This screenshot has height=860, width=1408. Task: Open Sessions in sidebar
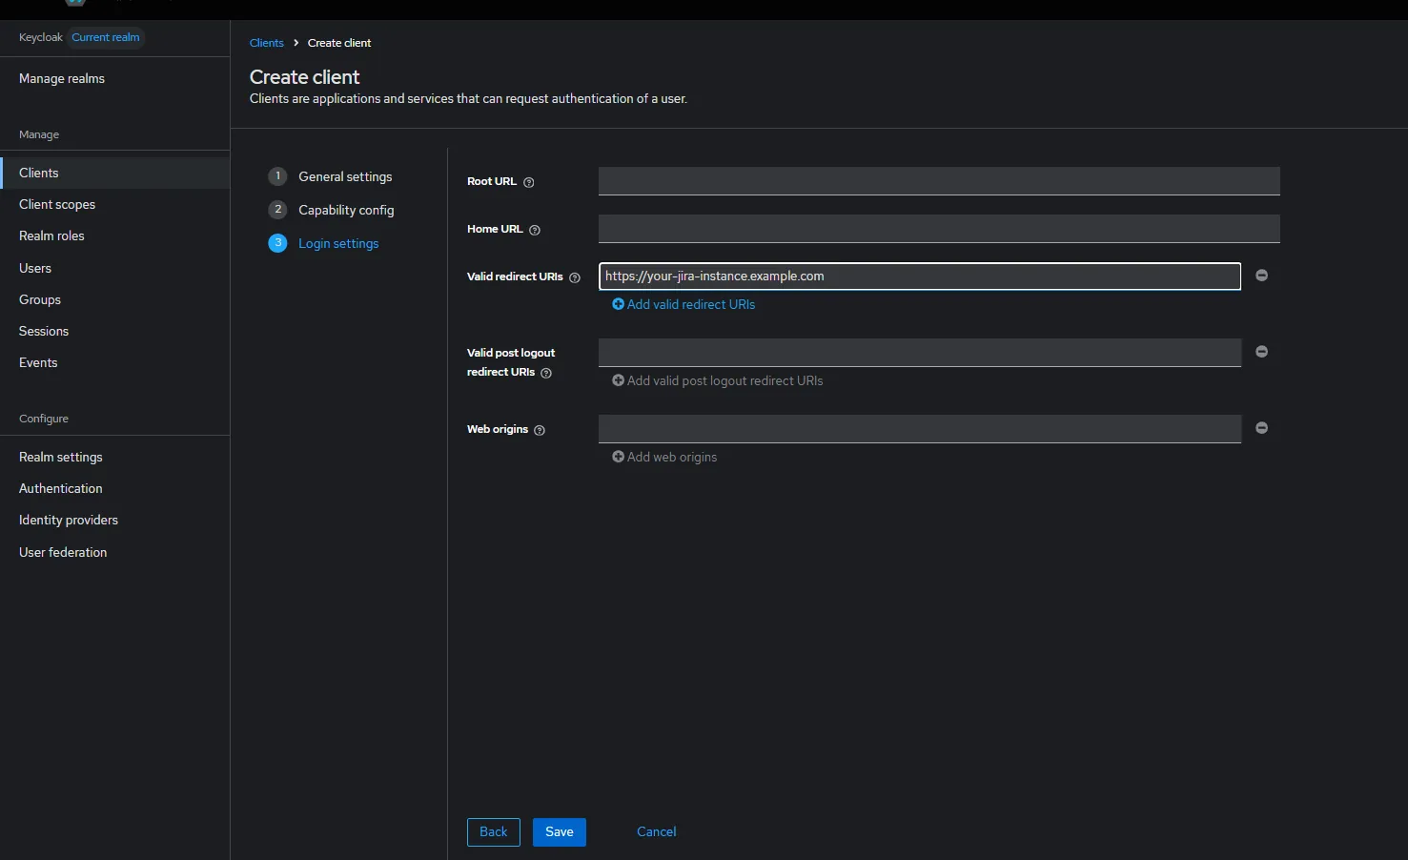click(x=114, y=331)
